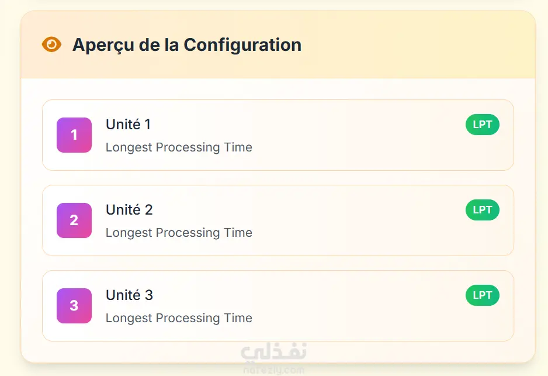
Task: Click "Longest Processing Time" under Unité 3
Action: coord(179,318)
